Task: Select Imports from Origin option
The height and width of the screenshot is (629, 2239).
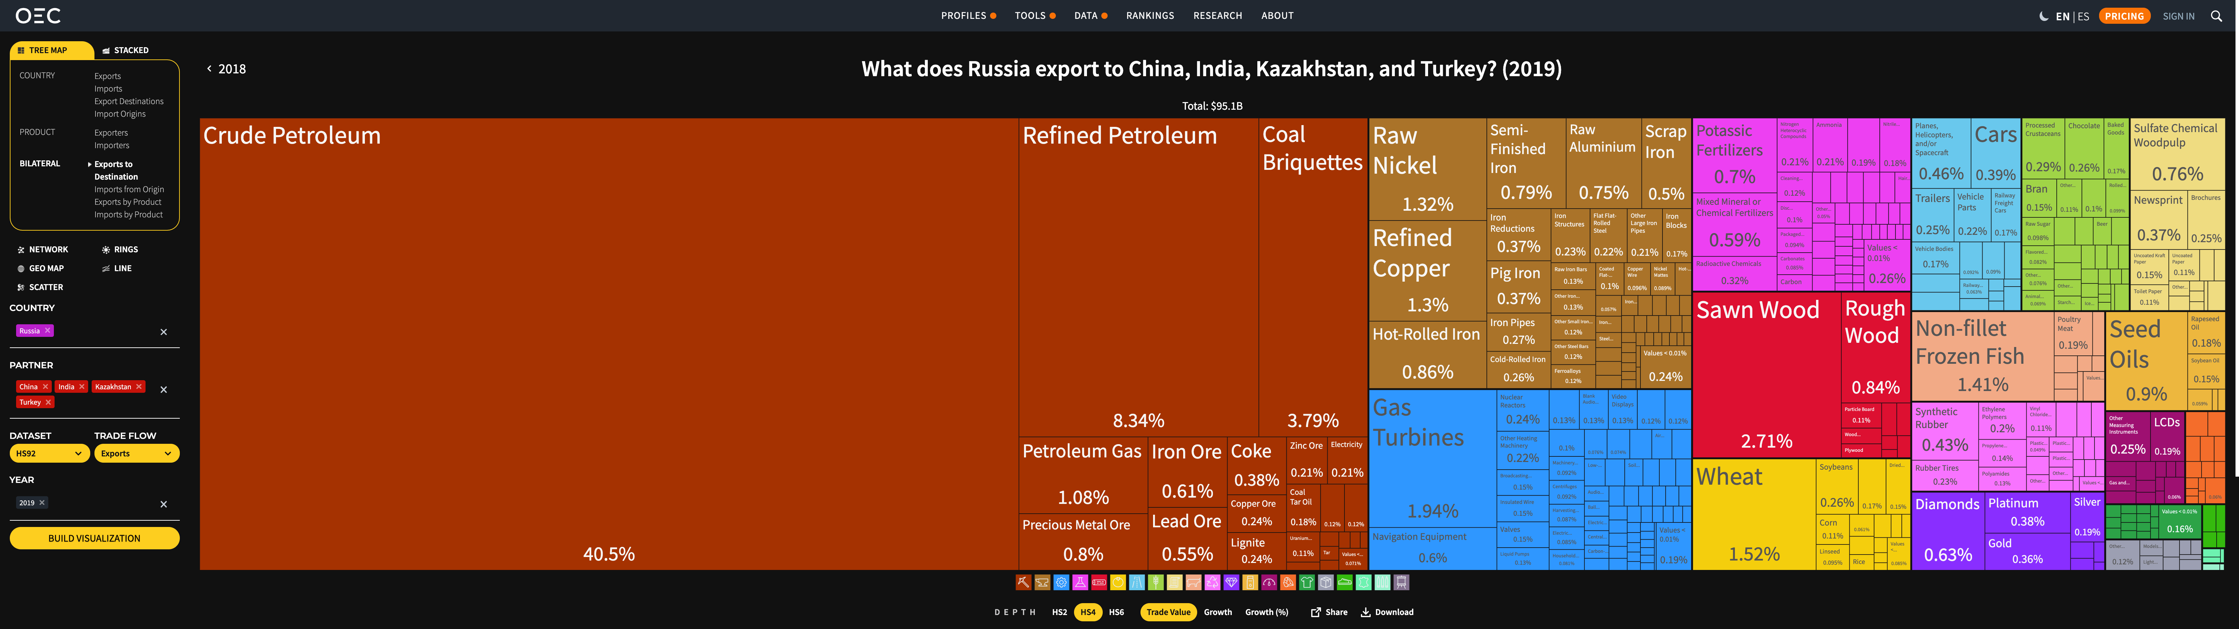Action: tap(129, 189)
